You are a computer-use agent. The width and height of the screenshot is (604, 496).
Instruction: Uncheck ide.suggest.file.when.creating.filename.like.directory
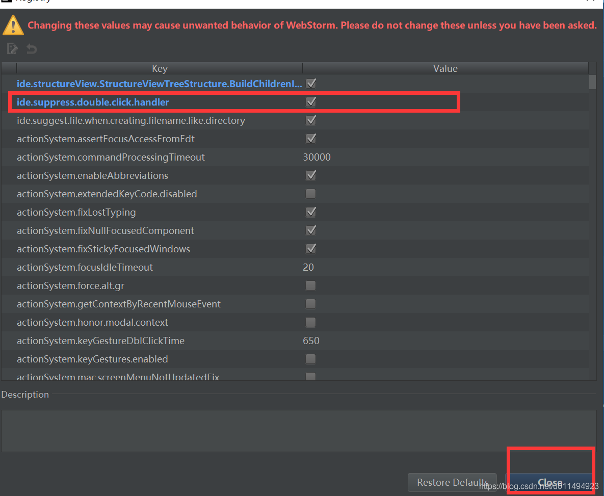(311, 120)
